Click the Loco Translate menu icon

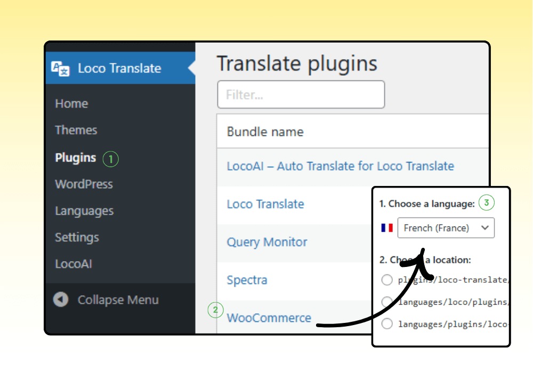click(x=60, y=68)
